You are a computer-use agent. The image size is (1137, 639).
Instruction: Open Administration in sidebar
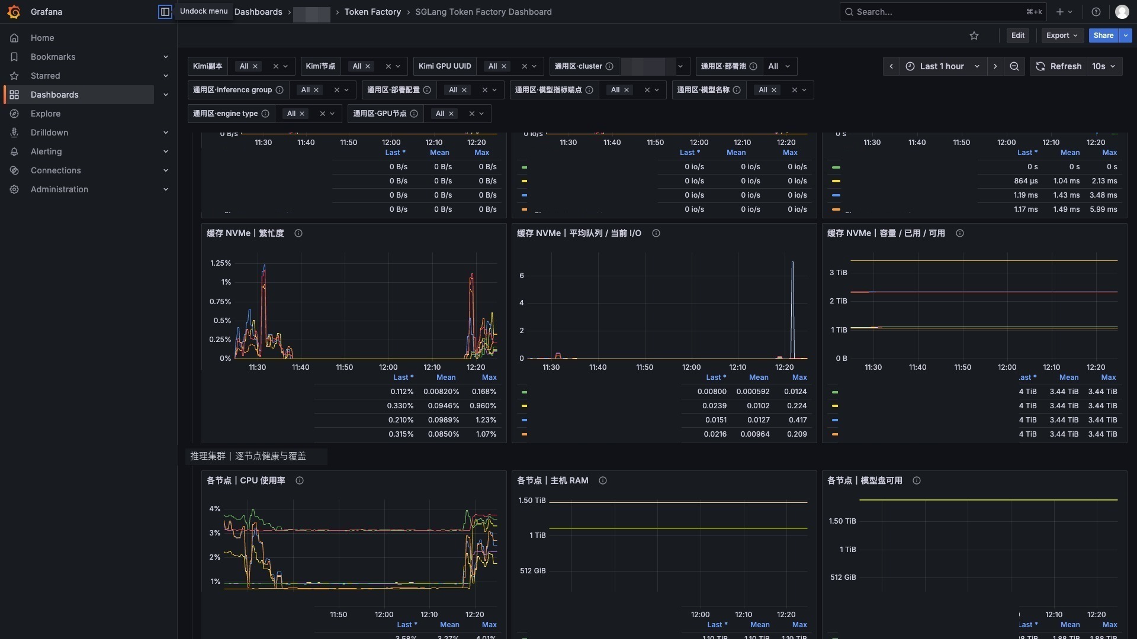pyautogui.click(x=59, y=189)
